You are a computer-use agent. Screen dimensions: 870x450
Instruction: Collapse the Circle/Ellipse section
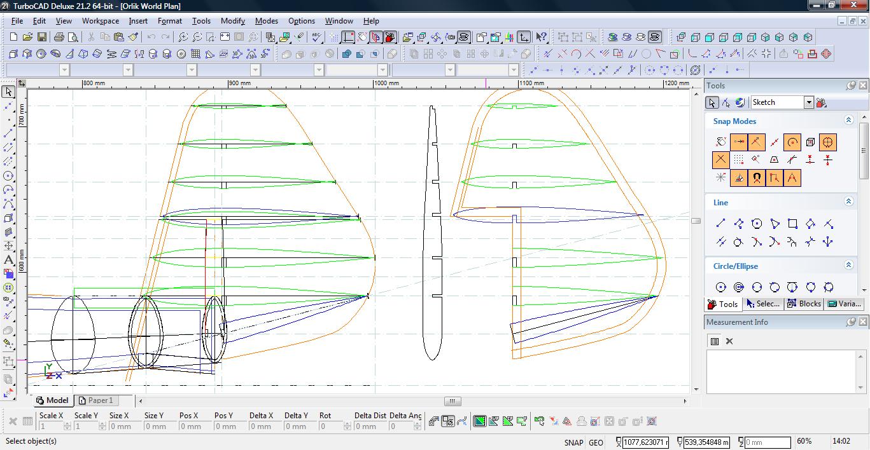coord(848,265)
